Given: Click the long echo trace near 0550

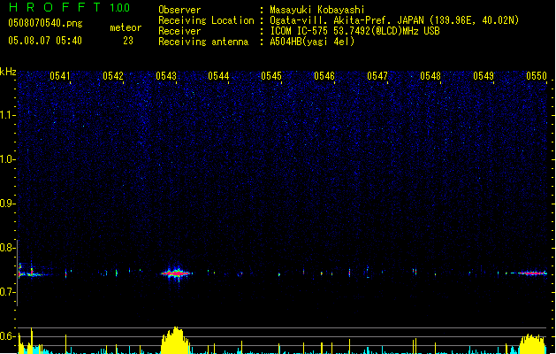Looking at the screenshot, I should 529,273.
